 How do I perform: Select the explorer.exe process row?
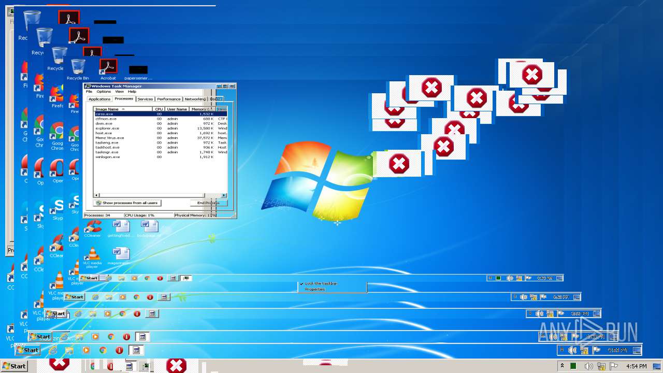160,128
